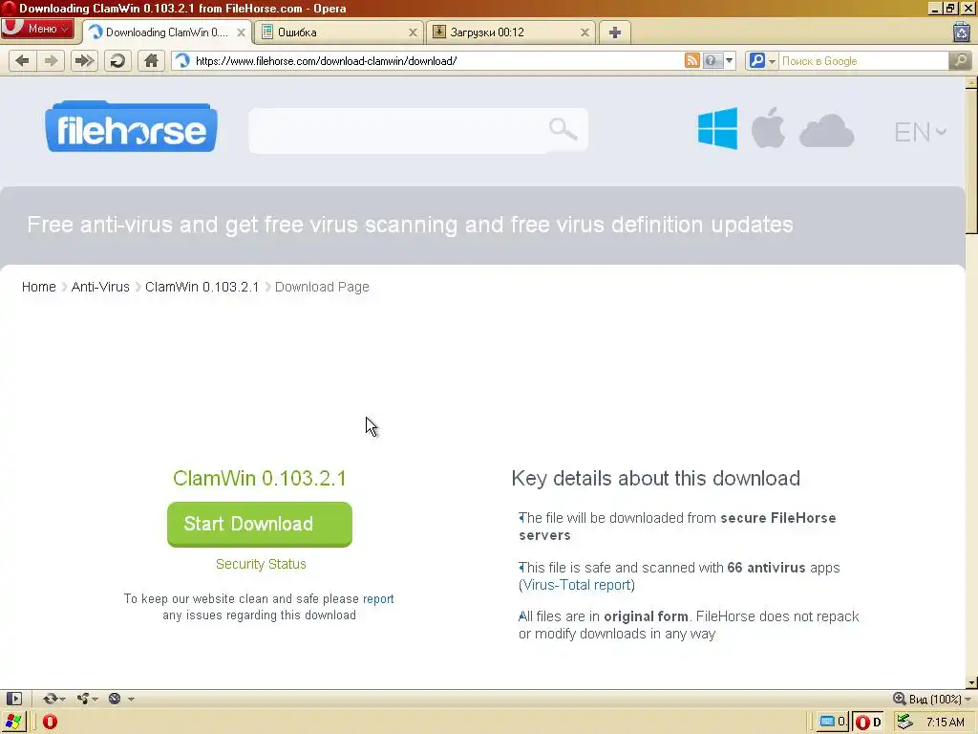
Task: Go back one page
Action: [23, 60]
